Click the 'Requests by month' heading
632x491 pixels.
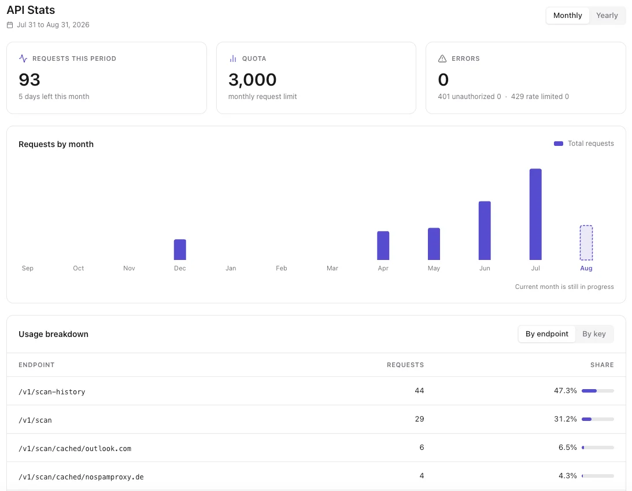click(56, 144)
